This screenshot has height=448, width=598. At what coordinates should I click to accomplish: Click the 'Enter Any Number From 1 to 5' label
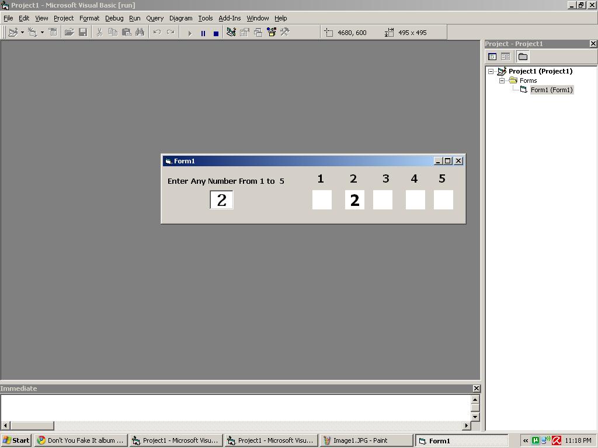pyautogui.click(x=226, y=181)
